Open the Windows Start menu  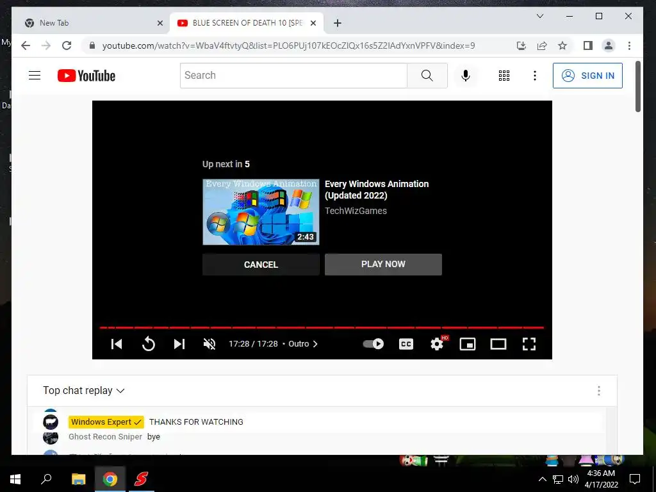pos(15,479)
